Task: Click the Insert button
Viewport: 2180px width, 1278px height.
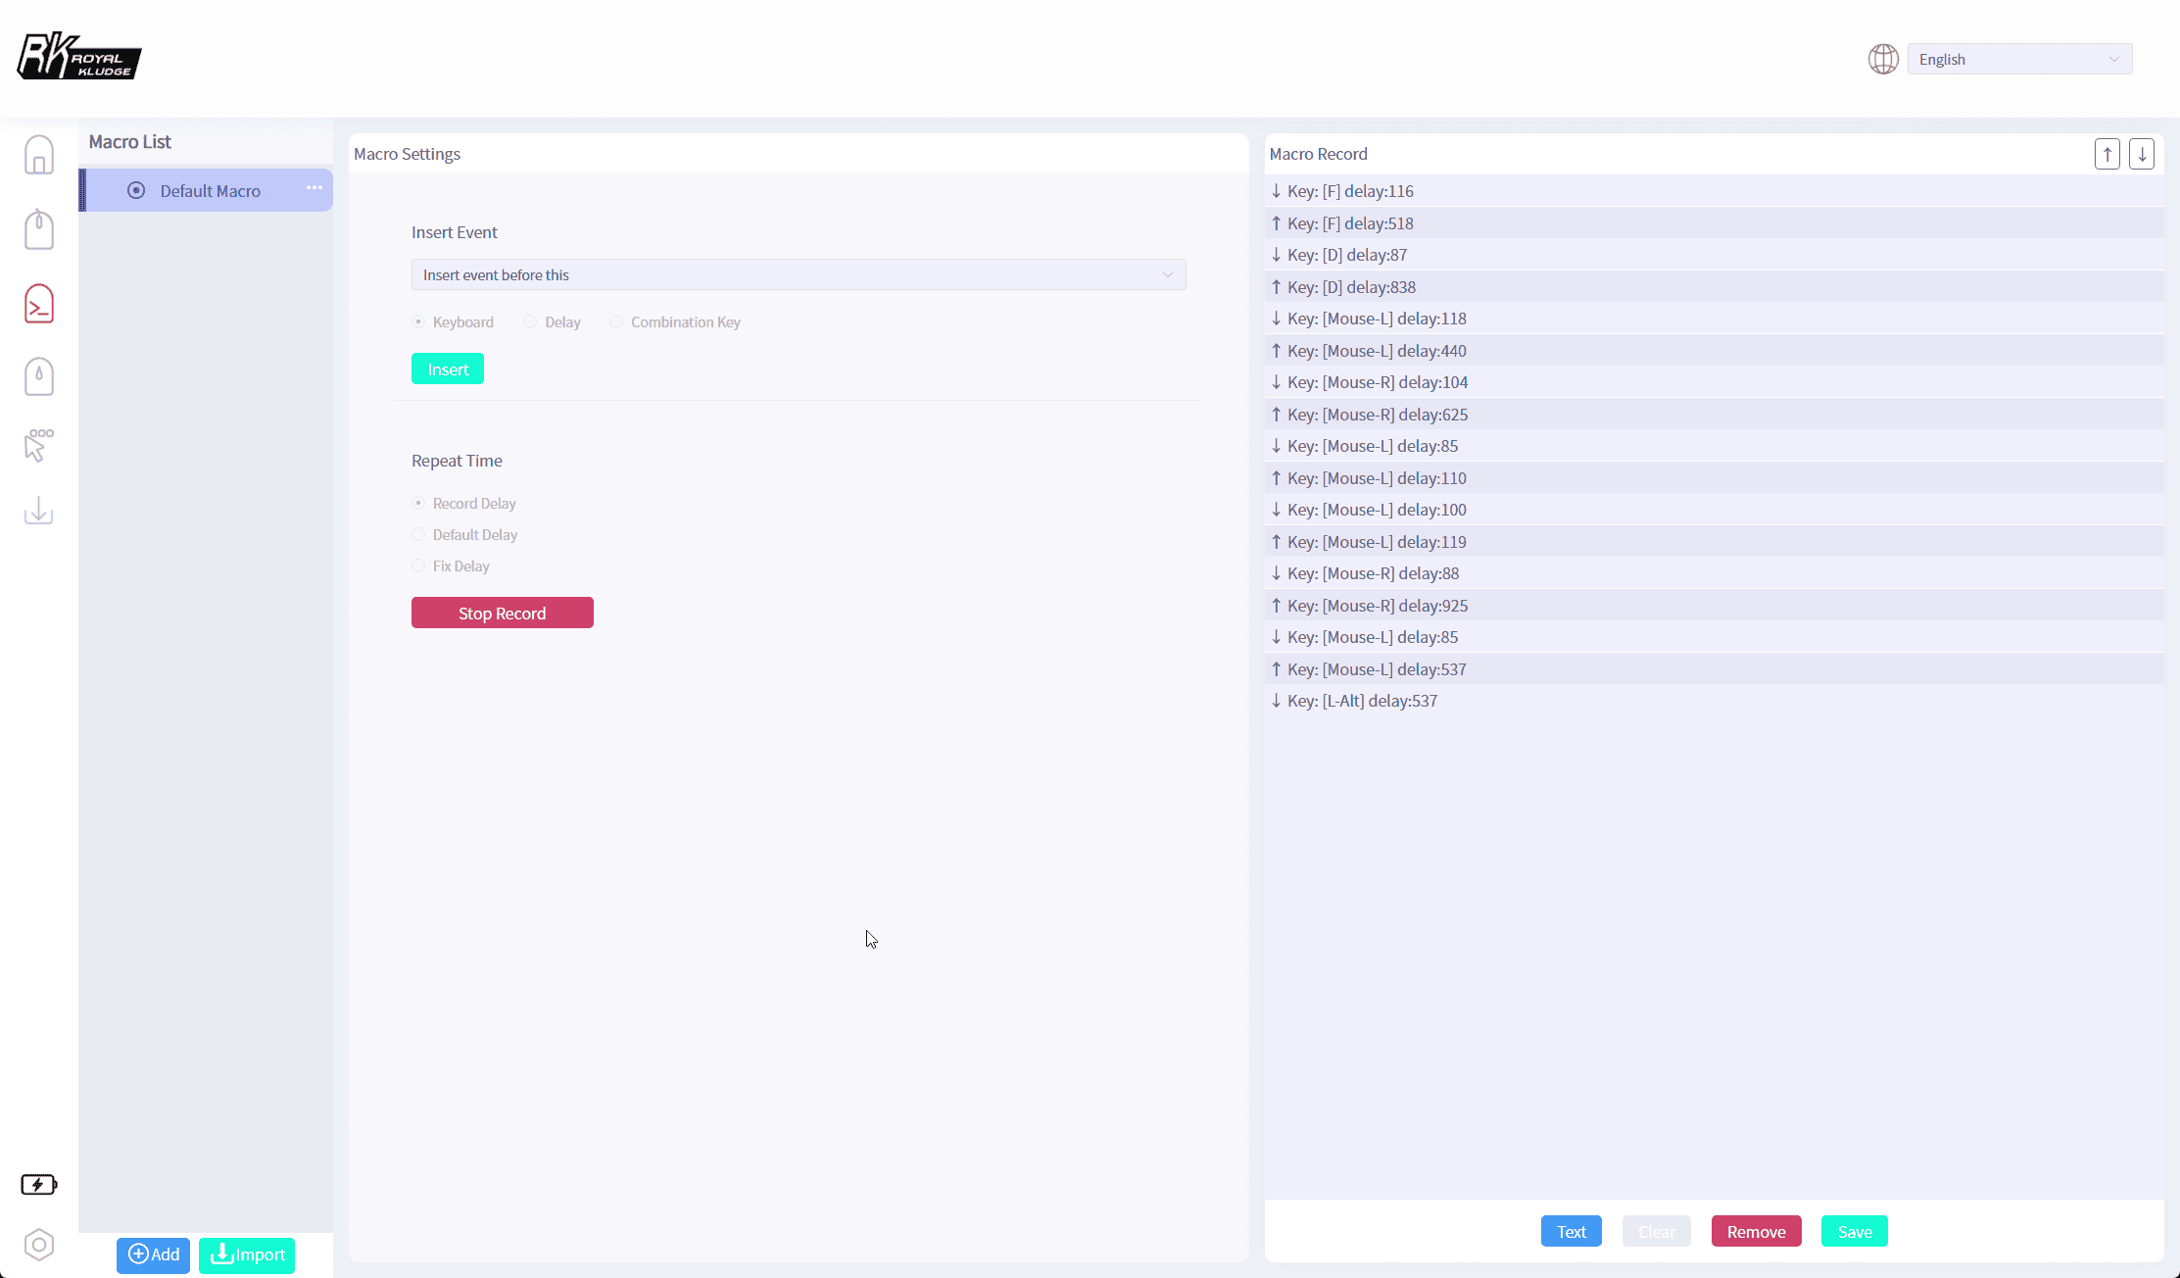Action: coord(448,369)
